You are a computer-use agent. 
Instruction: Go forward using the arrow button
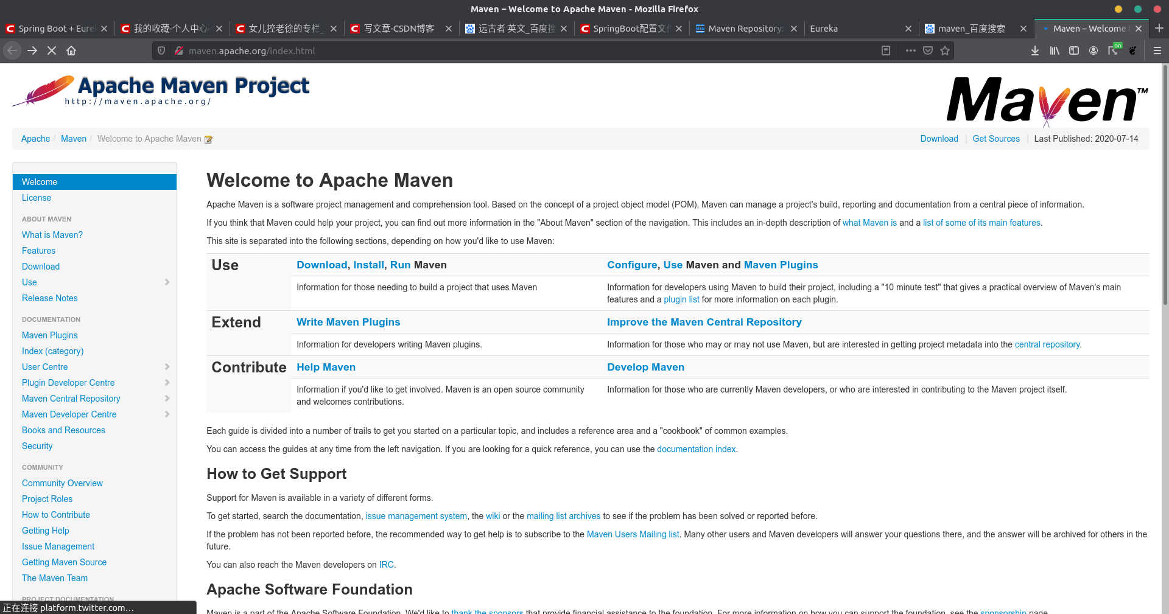pos(32,51)
